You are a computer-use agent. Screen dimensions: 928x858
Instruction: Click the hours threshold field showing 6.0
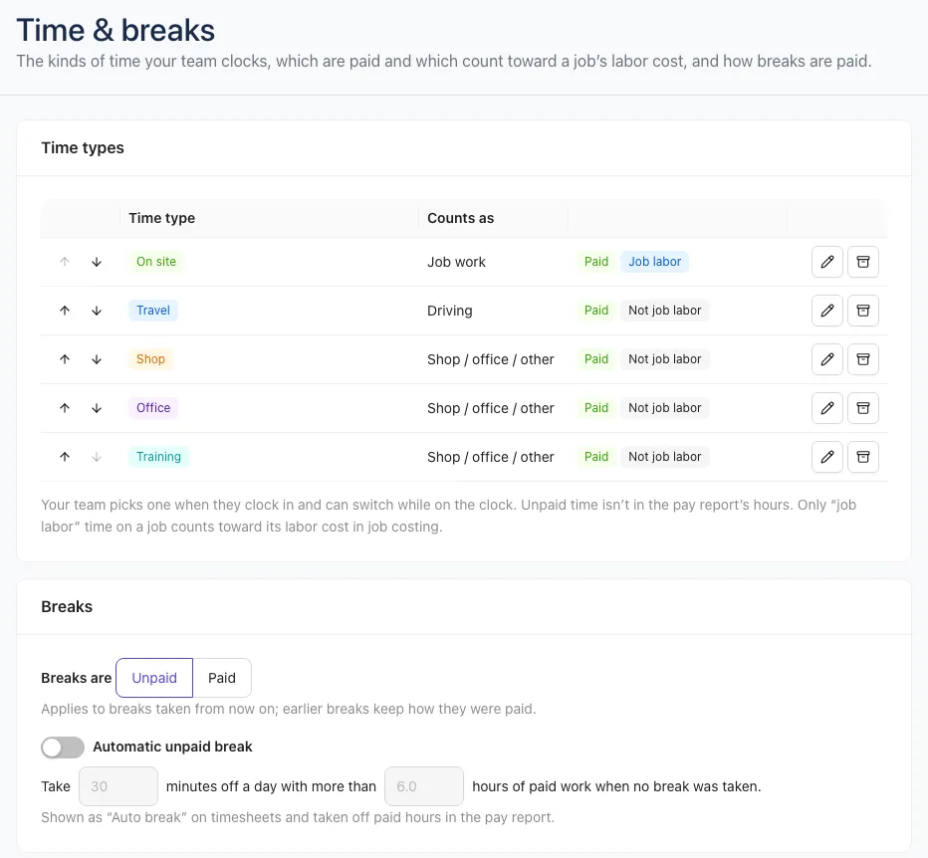424,786
